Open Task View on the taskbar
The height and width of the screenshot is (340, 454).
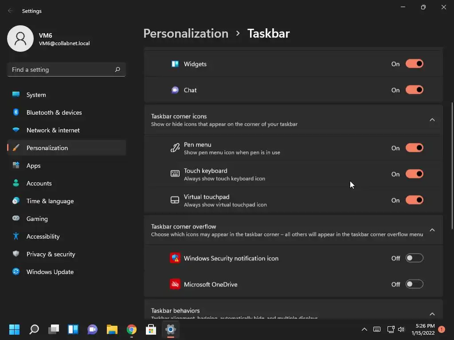pyautogui.click(x=54, y=329)
